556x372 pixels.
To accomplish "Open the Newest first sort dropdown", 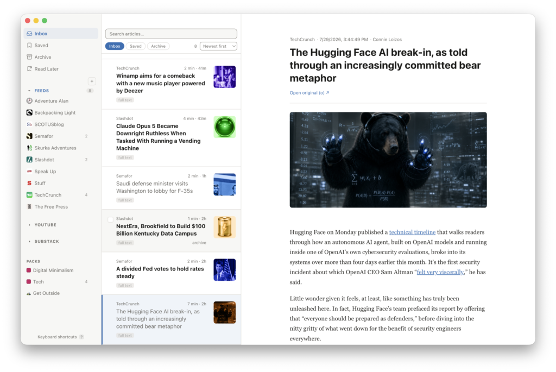I will (x=218, y=46).
